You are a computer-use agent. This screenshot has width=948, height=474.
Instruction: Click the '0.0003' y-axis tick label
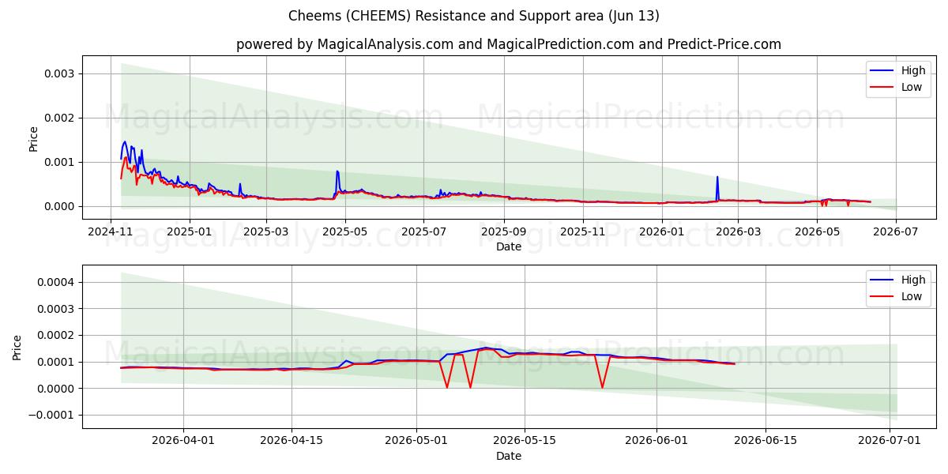coord(56,309)
